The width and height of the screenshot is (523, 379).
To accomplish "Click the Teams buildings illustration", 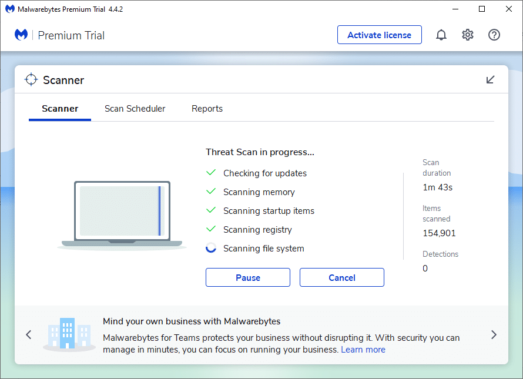I will (x=69, y=334).
